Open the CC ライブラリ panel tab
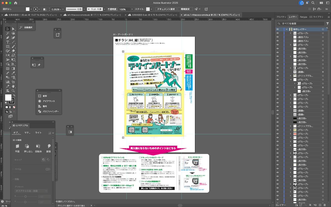Viewport: 331px width, 207px height. click(x=316, y=17)
